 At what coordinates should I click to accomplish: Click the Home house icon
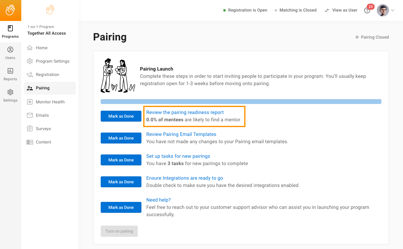pyautogui.click(x=30, y=48)
